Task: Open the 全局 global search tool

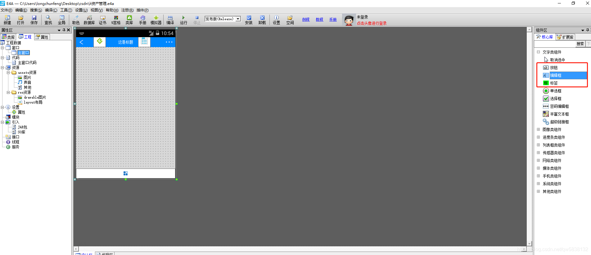Action: tap(61, 20)
